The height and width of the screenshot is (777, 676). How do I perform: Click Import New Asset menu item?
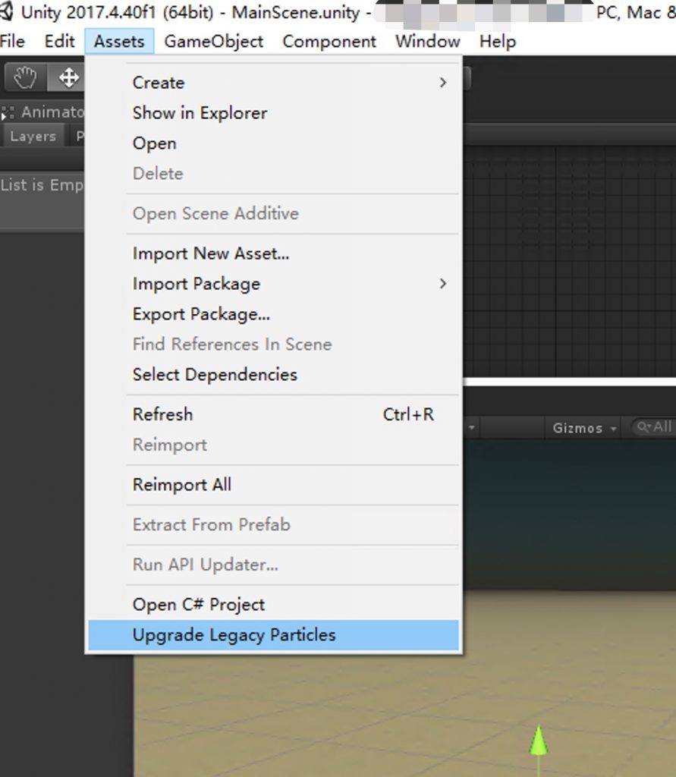(210, 253)
